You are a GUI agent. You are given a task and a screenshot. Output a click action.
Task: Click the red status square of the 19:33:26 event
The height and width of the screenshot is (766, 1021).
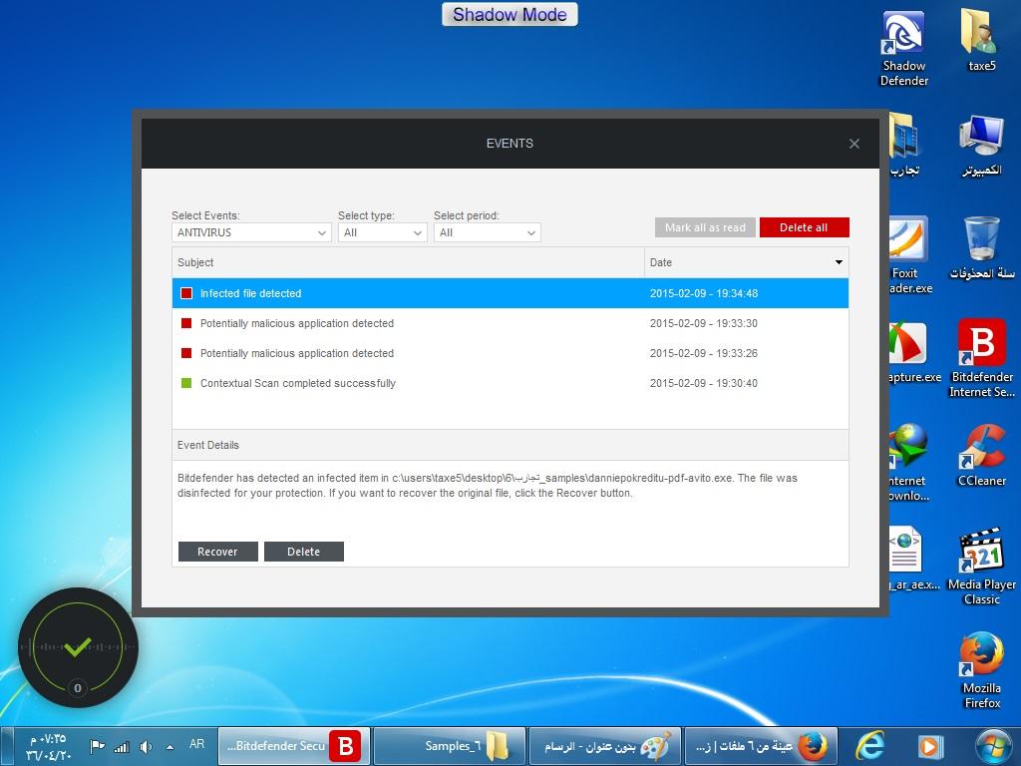[186, 353]
